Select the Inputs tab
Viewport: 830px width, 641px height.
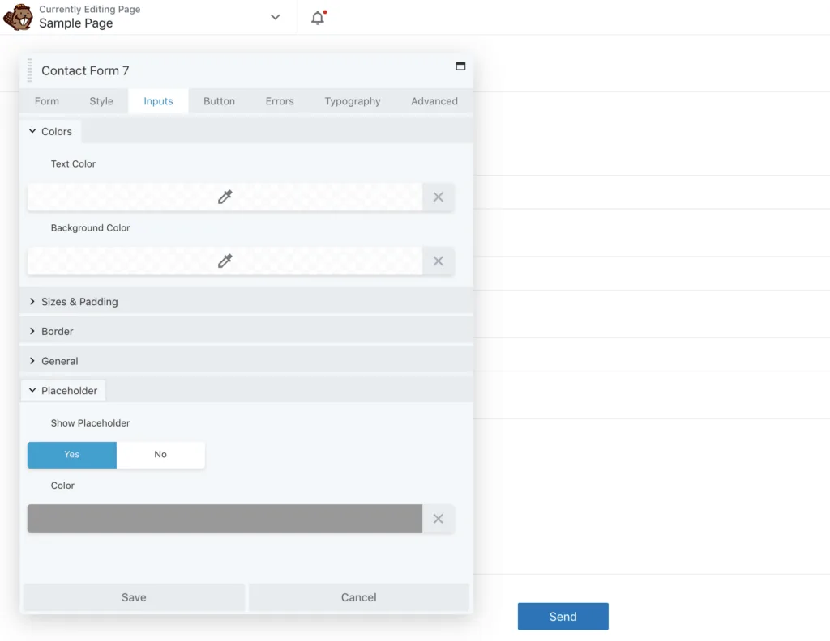158,101
